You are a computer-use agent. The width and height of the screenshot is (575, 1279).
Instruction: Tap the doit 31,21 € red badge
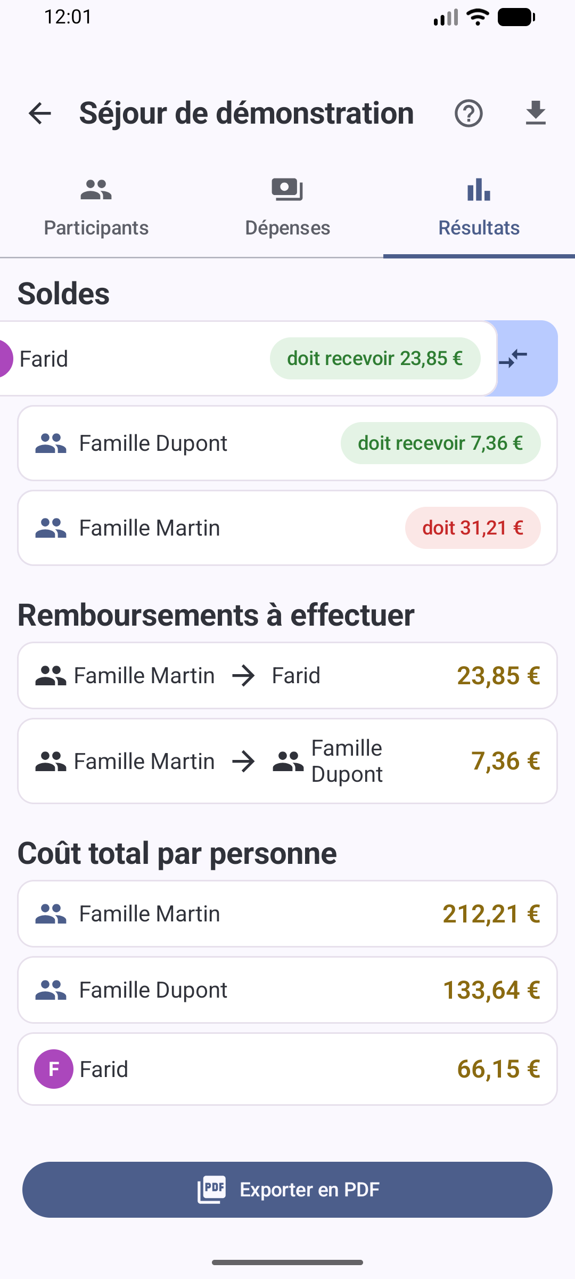(x=473, y=528)
